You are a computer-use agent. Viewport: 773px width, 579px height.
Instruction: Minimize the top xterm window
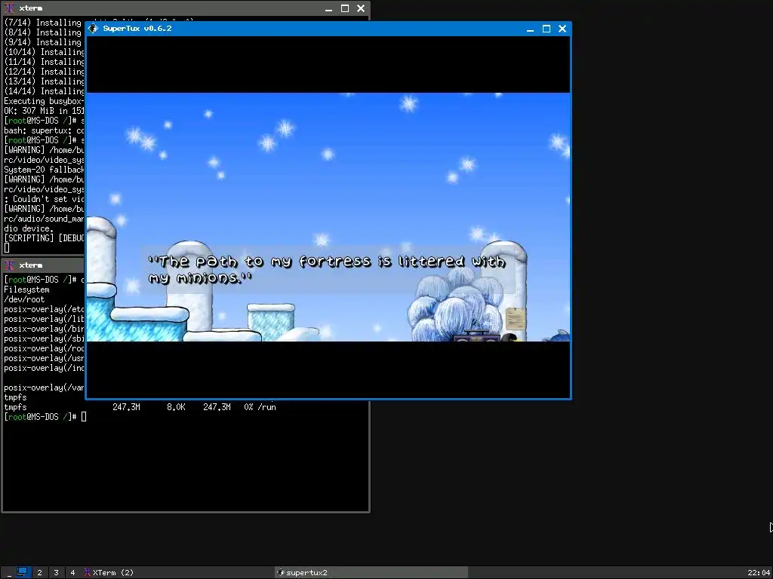click(x=329, y=8)
